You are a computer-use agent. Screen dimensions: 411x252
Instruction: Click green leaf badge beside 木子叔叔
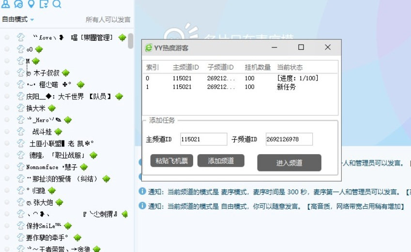coord(66,73)
